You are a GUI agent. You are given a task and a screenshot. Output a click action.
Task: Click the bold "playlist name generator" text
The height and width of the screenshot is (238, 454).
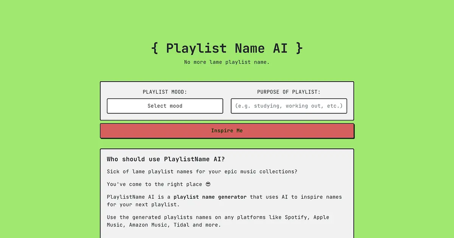click(x=210, y=197)
